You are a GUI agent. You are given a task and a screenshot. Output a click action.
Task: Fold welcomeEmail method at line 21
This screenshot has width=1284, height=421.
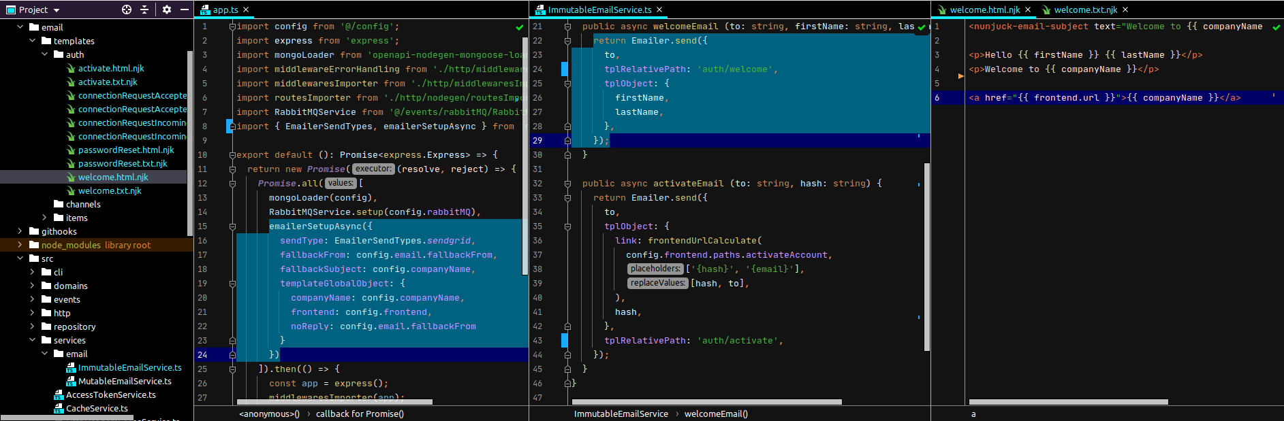coord(567,27)
